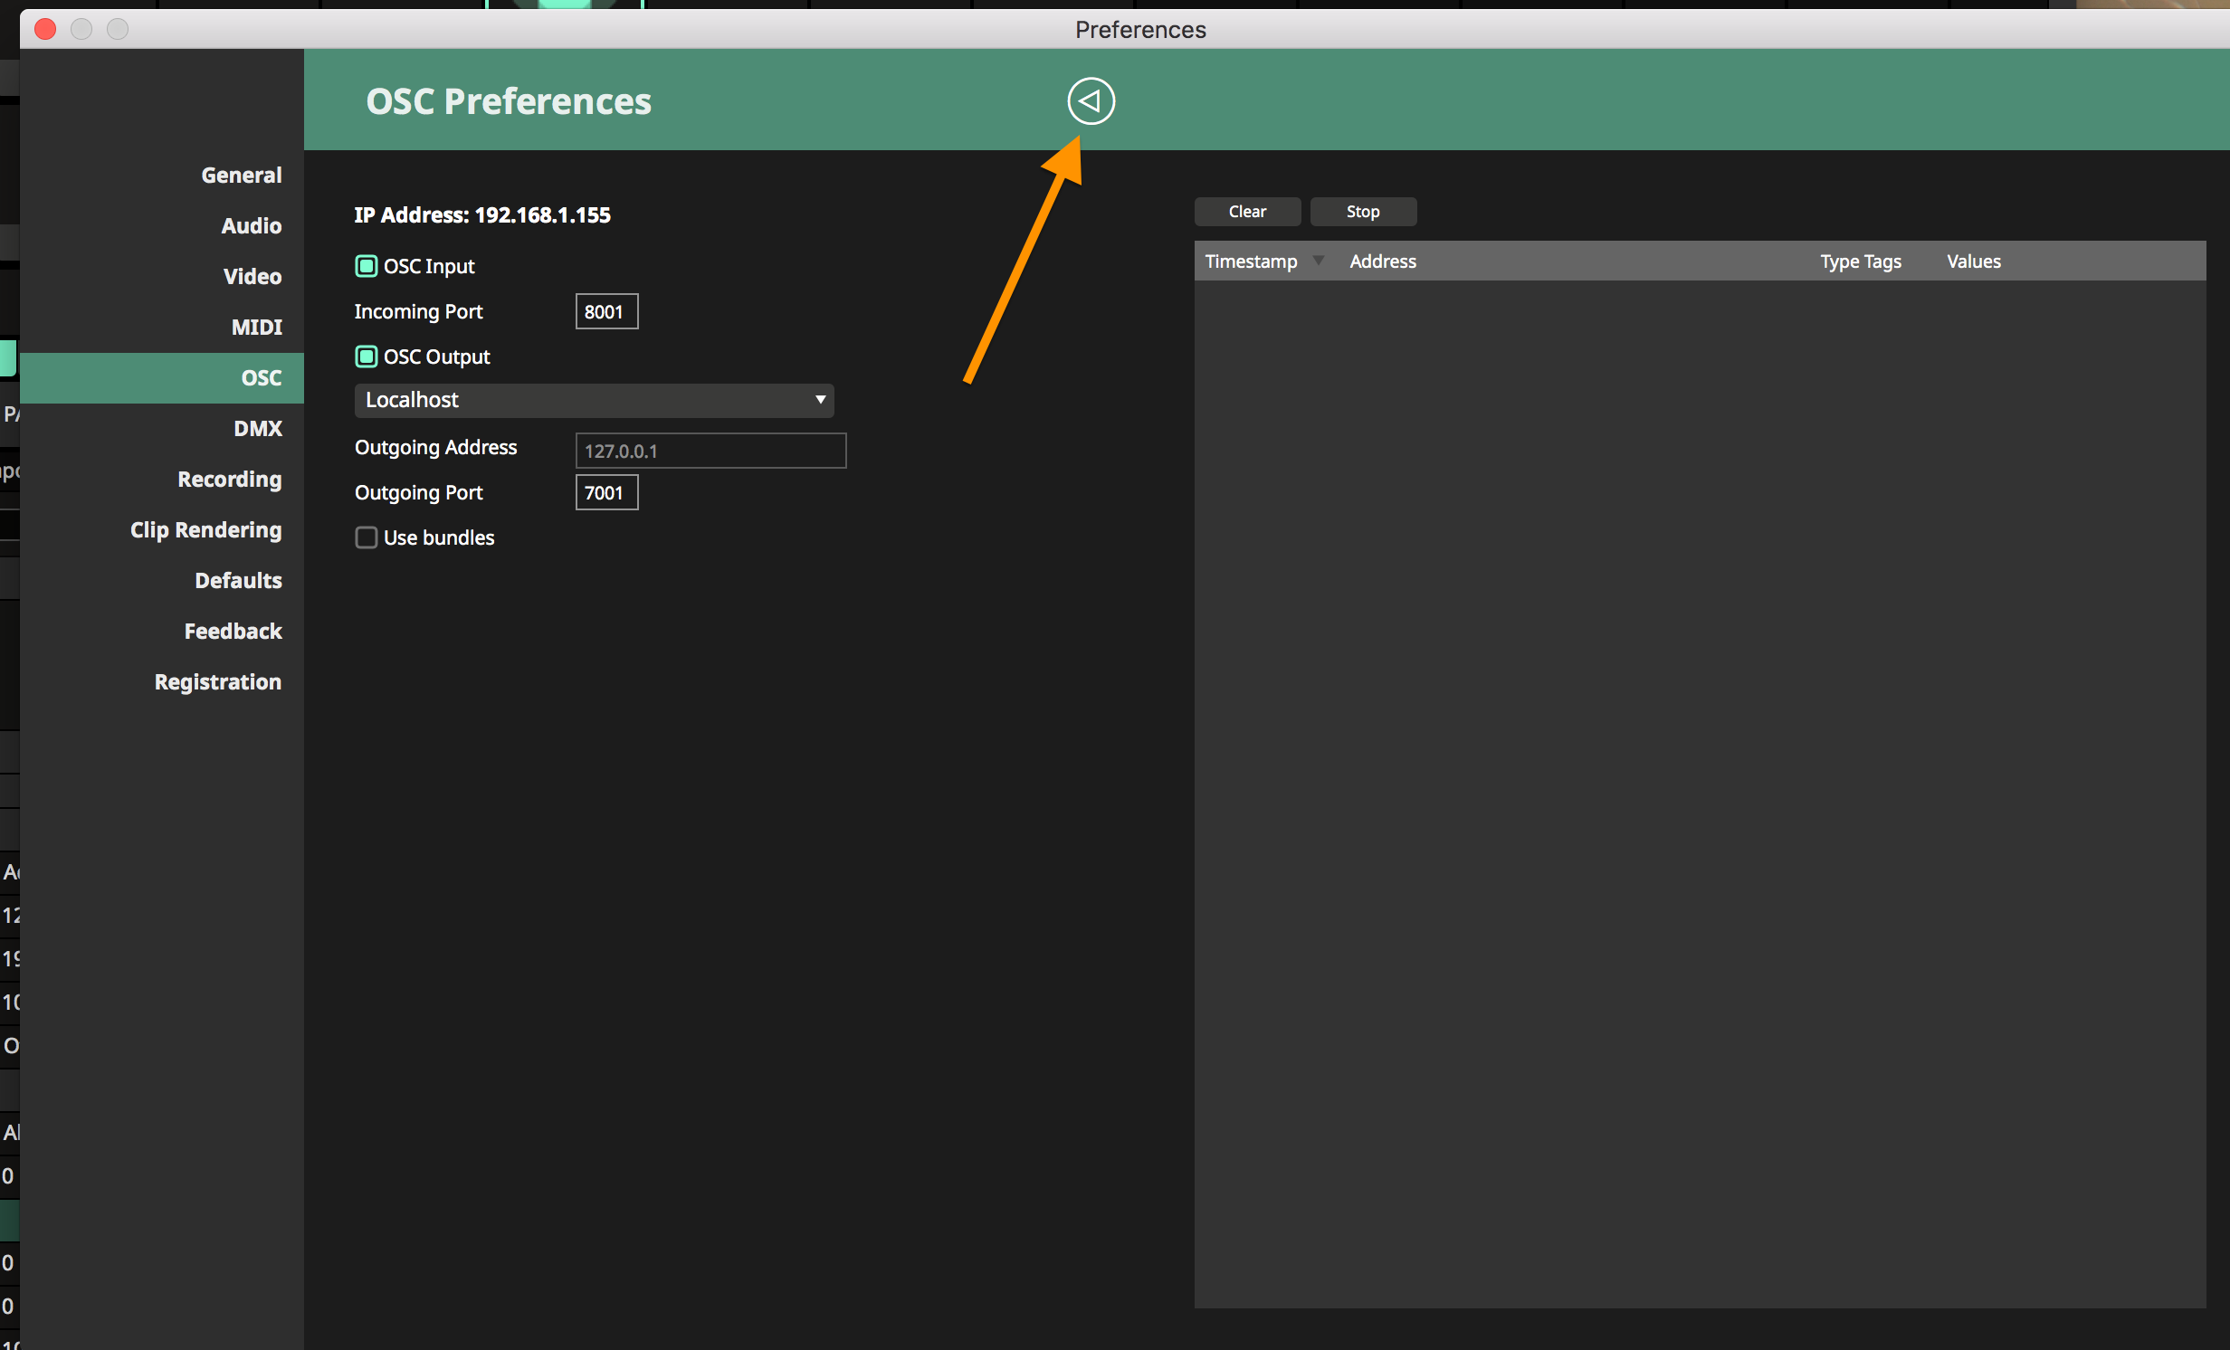
Task: Open the Localhost output dropdown
Action: [x=594, y=400]
